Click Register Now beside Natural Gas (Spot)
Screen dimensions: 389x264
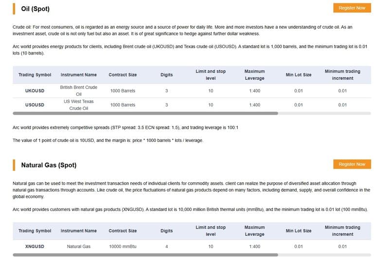point(352,164)
